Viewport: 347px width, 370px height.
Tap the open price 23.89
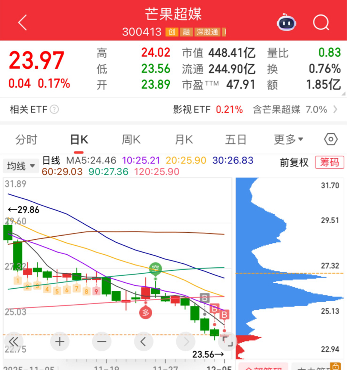click(x=156, y=85)
